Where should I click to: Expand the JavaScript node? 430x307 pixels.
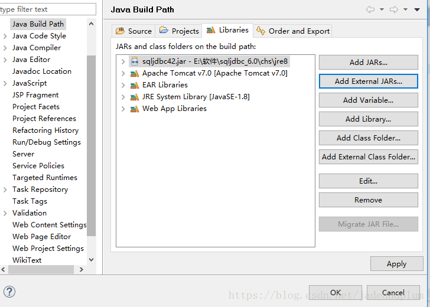point(5,83)
